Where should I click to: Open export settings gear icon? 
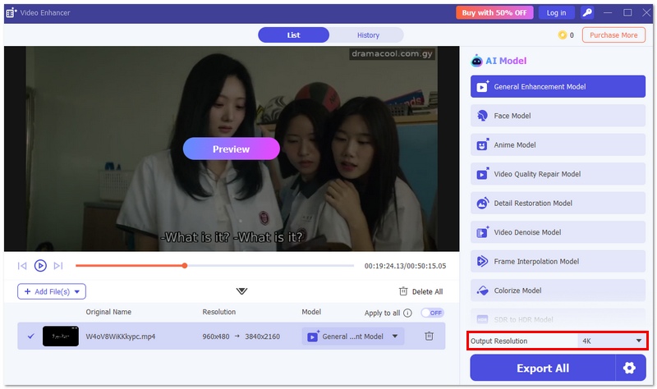click(629, 368)
